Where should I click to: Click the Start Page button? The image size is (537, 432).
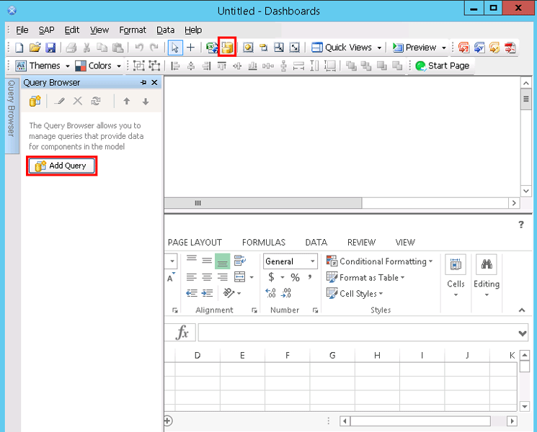click(x=442, y=66)
